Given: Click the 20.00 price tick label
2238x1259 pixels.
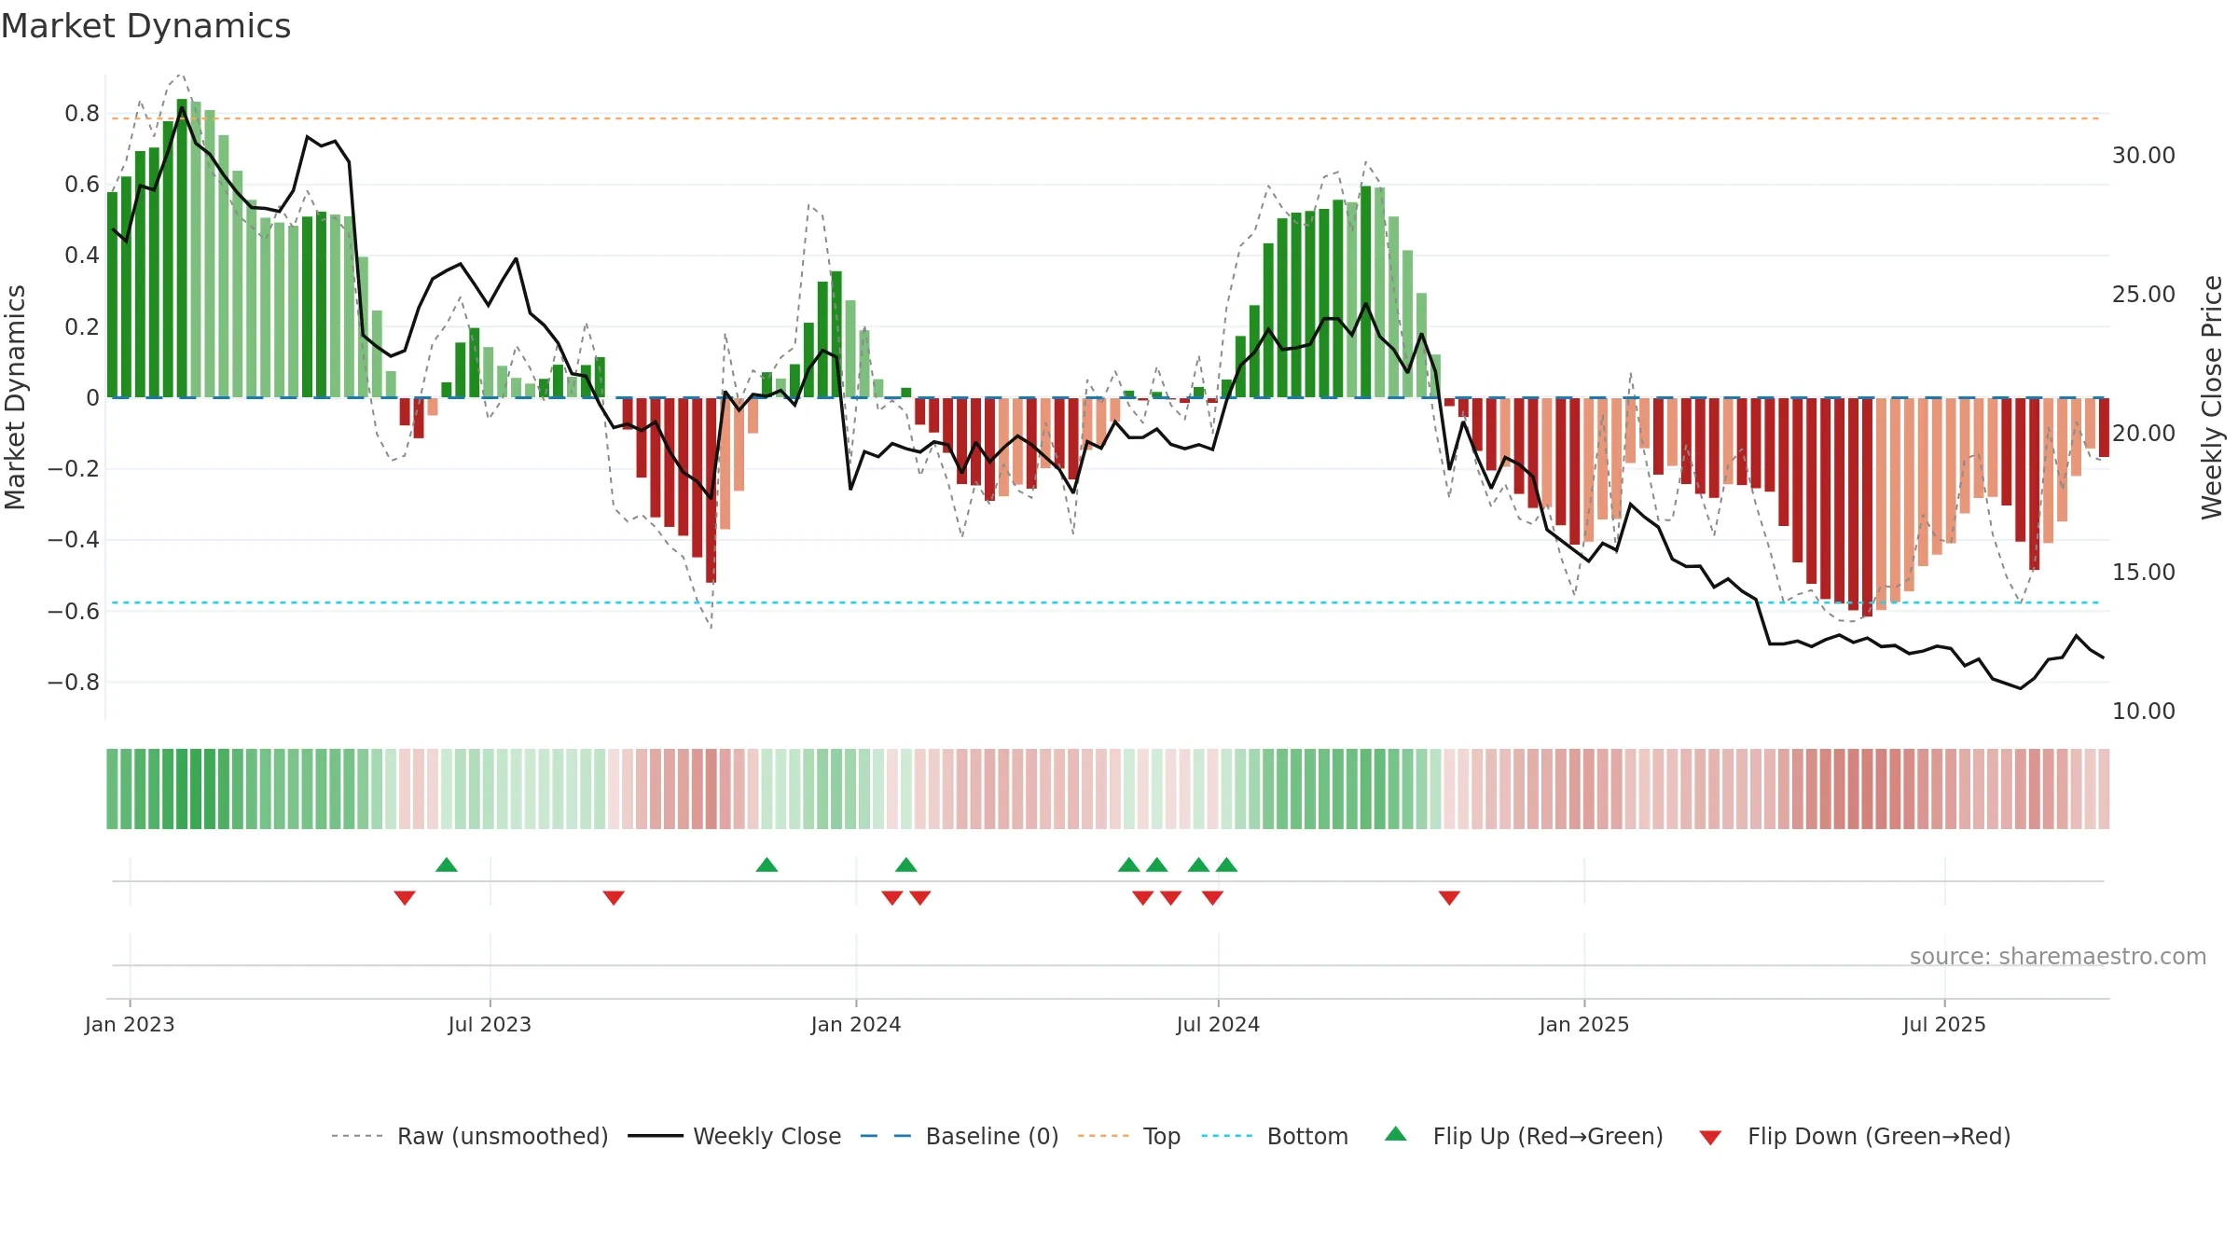Looking at the screenshot, I should tap(2144, 434).
